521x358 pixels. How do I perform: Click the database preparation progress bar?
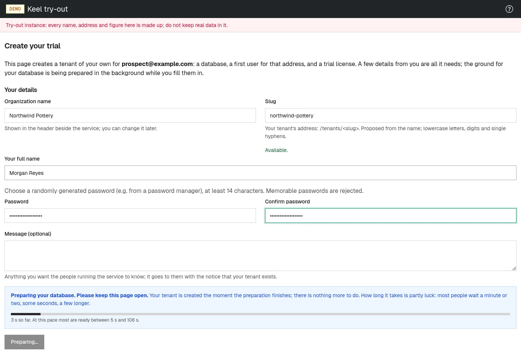pyautogui.click(x=260, y=314)
